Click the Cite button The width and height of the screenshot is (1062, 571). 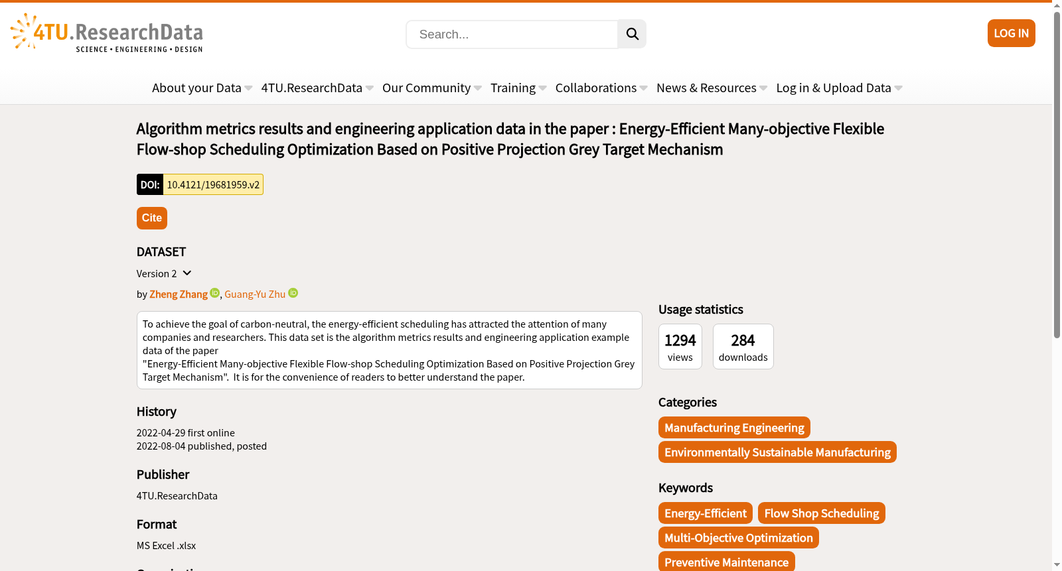click(x=151, y=218)
